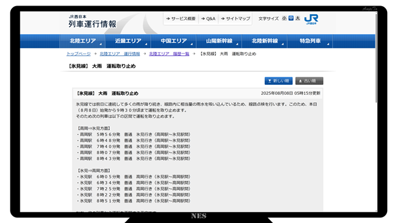397x223 pixels.
Task: Select the 氷見駅 8時22分発 train row
Action: (x=133, y=195)
